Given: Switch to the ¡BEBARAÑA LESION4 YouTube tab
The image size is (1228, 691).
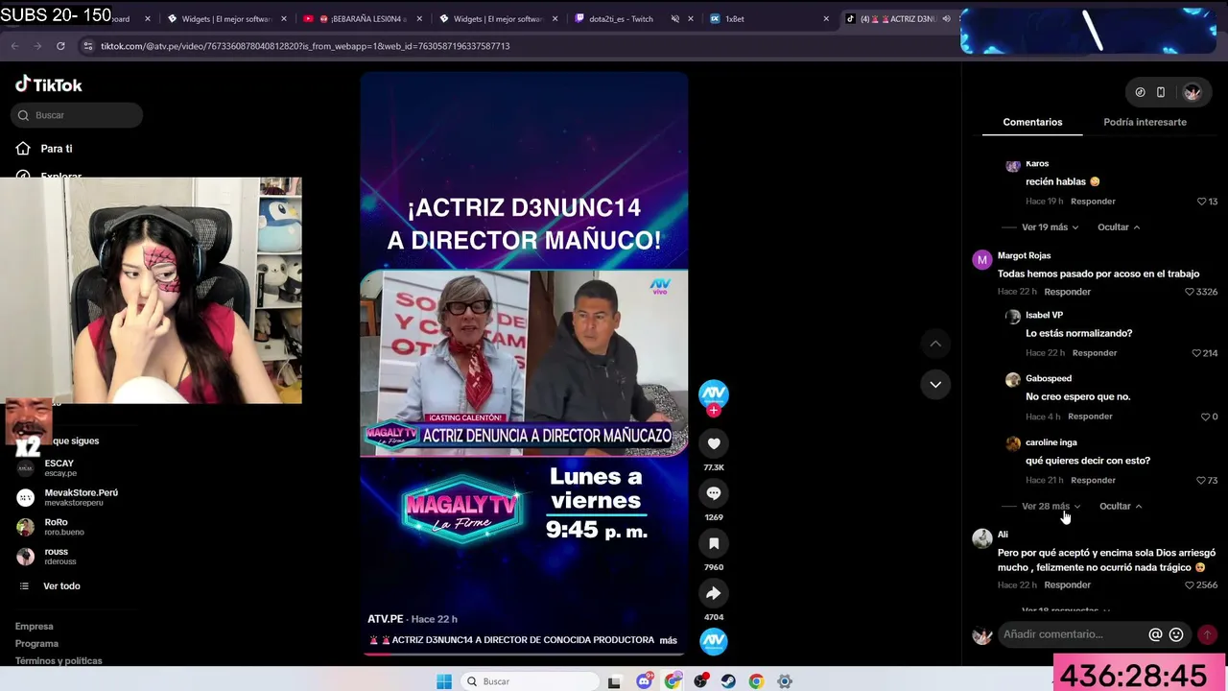Looking at the screenshot, I should click(x=363, y=19).
